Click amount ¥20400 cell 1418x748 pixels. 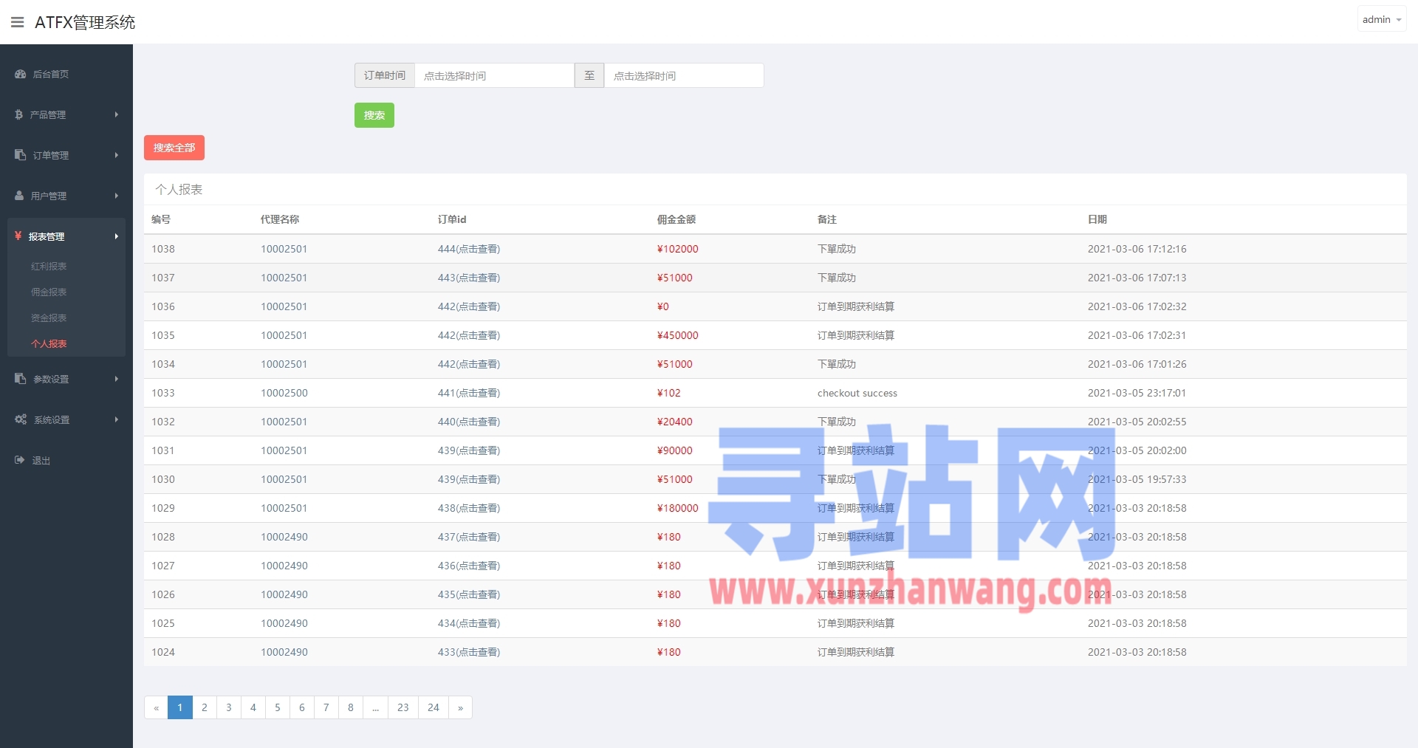675,422
